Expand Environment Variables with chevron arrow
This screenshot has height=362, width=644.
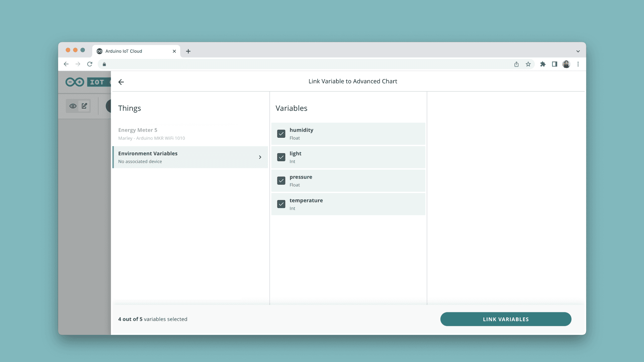tap(260, 157)
